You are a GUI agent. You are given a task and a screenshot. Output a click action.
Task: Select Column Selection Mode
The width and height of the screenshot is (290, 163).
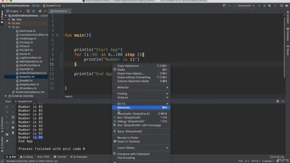(x=141, y=81)
